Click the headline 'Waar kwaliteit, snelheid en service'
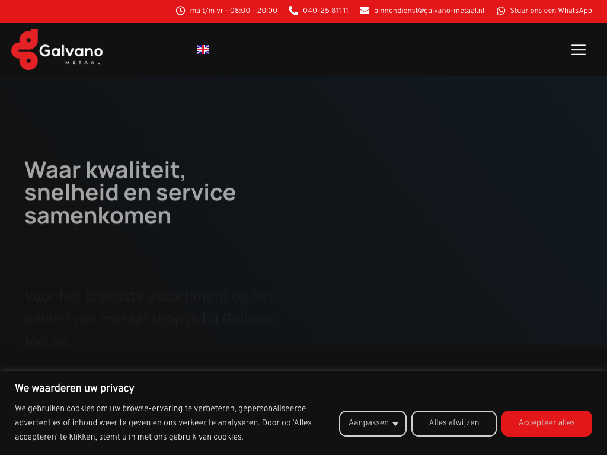Viewport: 607px width, 455px height. click(x=130, y=181)
